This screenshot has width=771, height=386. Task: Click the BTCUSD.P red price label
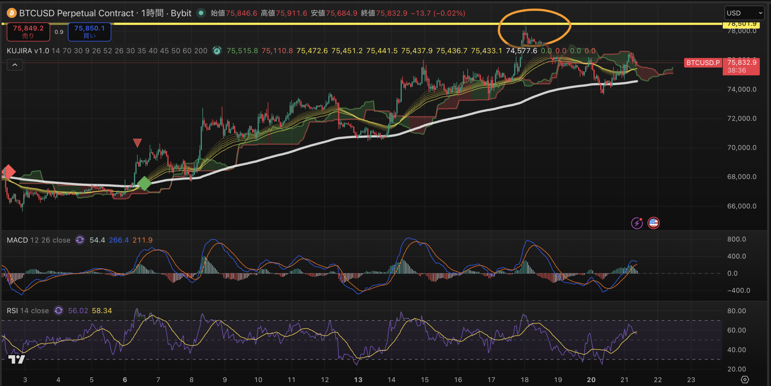(703, 63)
